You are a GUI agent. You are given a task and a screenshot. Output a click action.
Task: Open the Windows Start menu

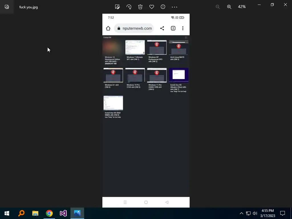click(7, 213)
